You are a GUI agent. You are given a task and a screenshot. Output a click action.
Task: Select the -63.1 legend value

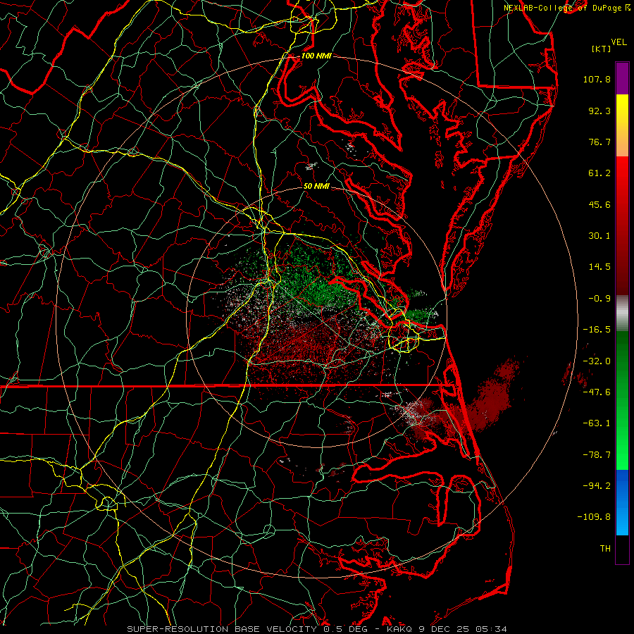click(597, 423)
